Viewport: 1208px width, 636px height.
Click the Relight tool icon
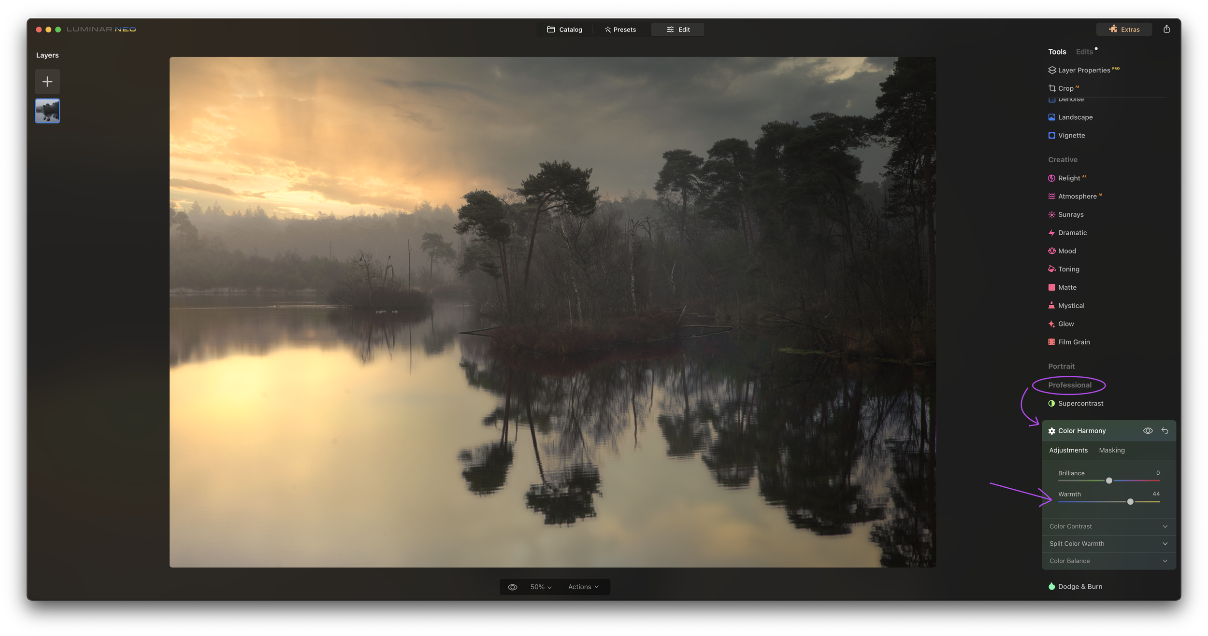coord(1051,178)
